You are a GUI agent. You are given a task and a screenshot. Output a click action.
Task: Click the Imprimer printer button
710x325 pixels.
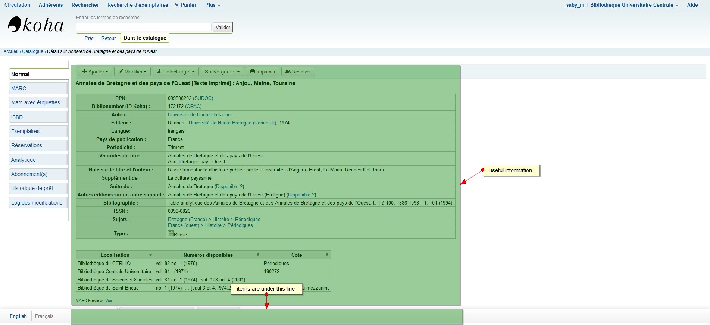coord(263,72)
